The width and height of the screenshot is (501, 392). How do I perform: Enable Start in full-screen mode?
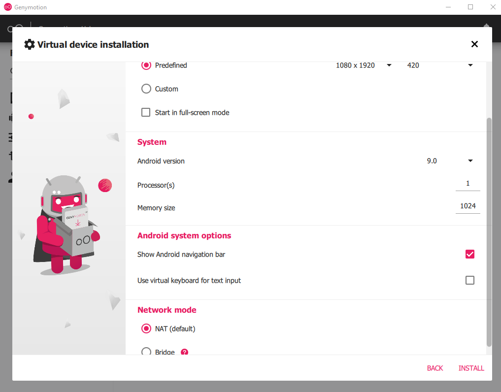[146, 112]
